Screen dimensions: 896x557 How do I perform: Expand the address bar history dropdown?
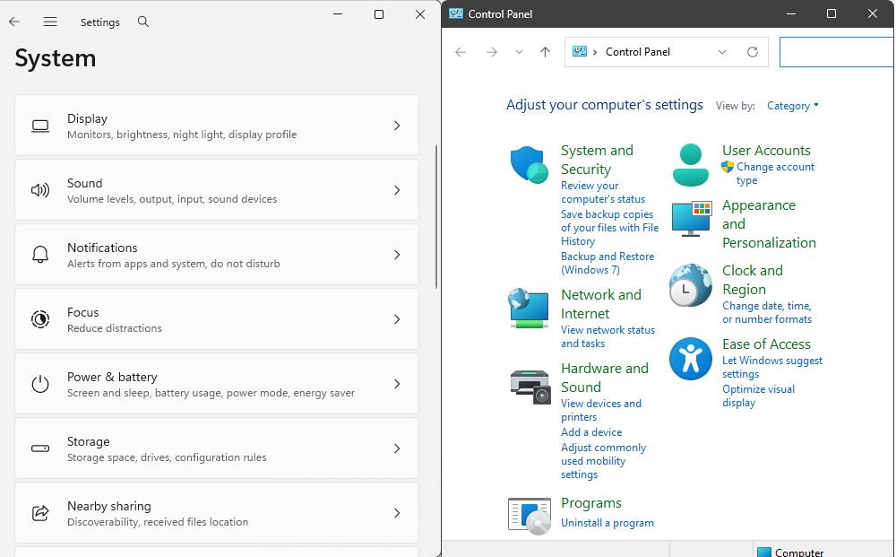722,52
